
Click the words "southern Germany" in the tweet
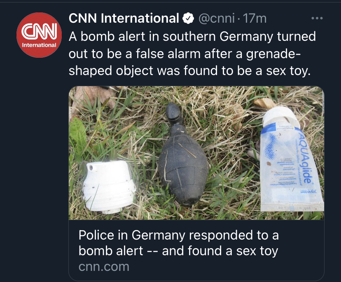213,37
